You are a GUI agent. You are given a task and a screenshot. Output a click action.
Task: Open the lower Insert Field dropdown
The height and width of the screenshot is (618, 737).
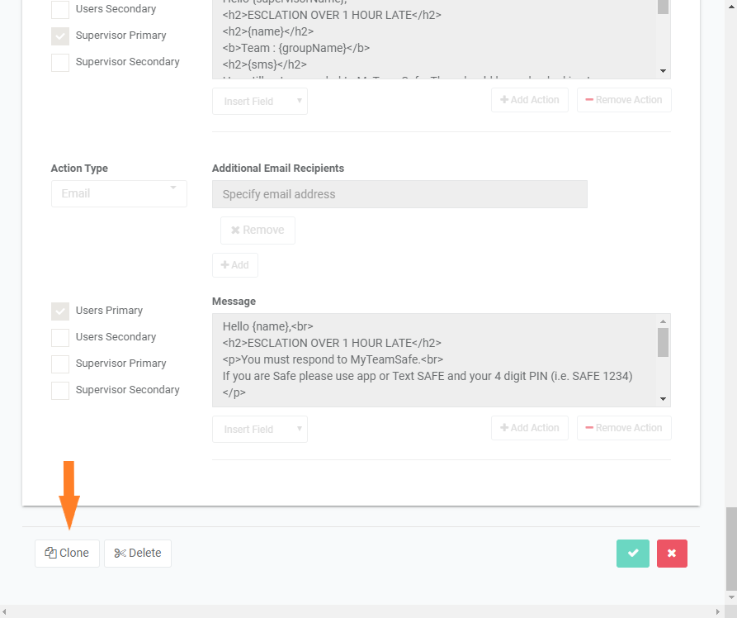[x=260, y=430]
